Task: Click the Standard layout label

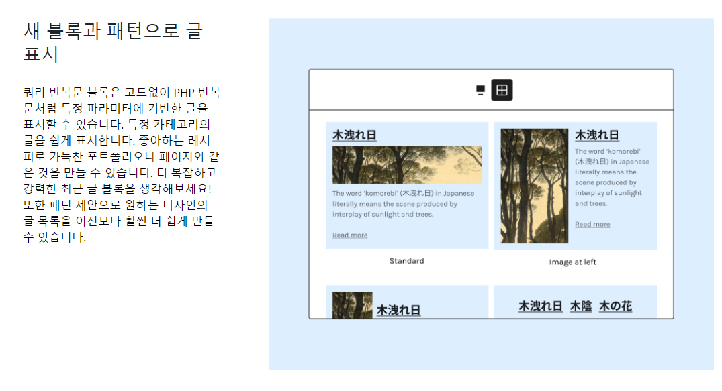Action: [x=406, y=261]
